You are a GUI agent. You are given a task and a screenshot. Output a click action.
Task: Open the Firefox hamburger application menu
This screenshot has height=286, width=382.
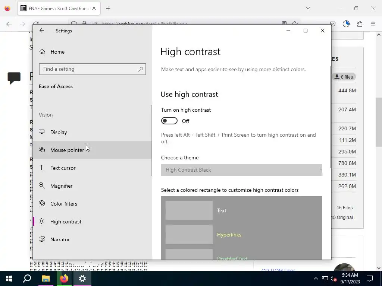pyautogui.click(x=373, y=24)
